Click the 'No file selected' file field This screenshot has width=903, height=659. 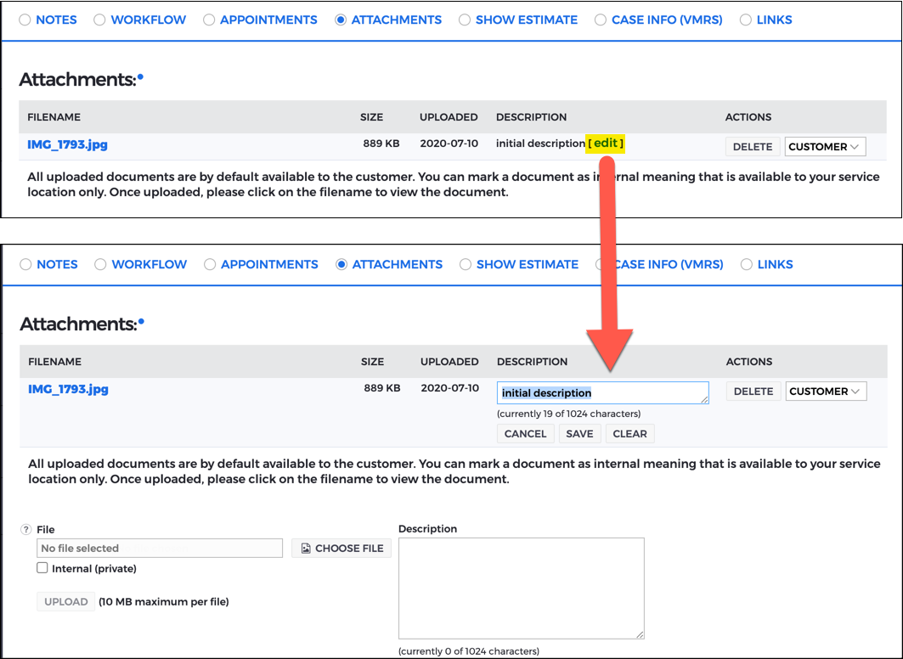click(x=160, y=548)
